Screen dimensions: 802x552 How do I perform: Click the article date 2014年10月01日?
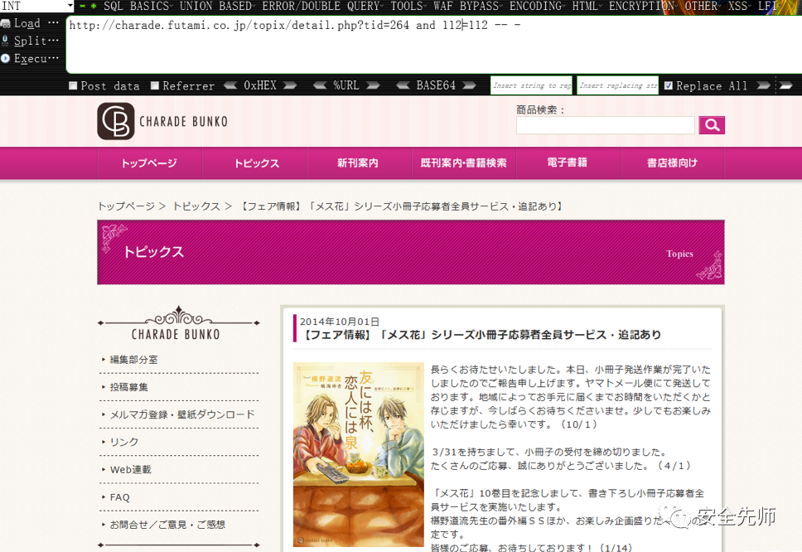pos(340,322)
